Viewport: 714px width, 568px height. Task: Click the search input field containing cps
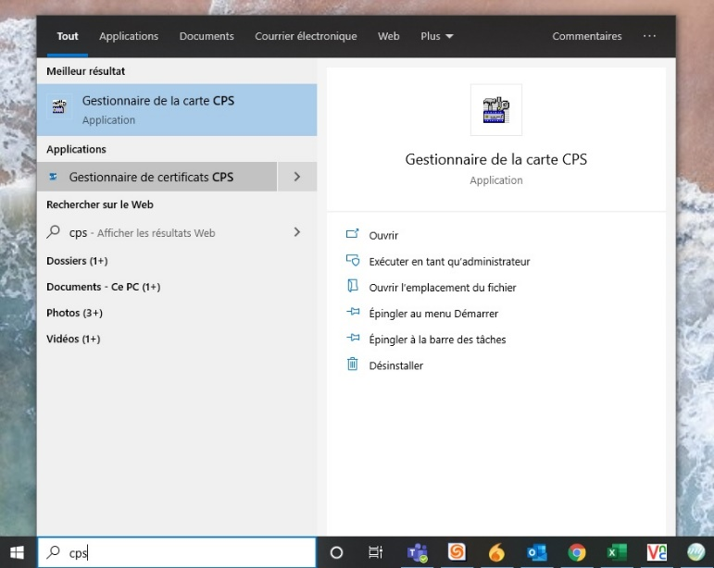point(177,552)
